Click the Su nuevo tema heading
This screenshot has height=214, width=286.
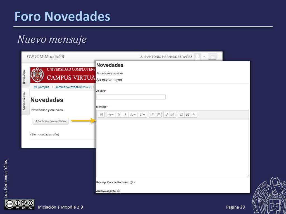click(x=109, y=80)
